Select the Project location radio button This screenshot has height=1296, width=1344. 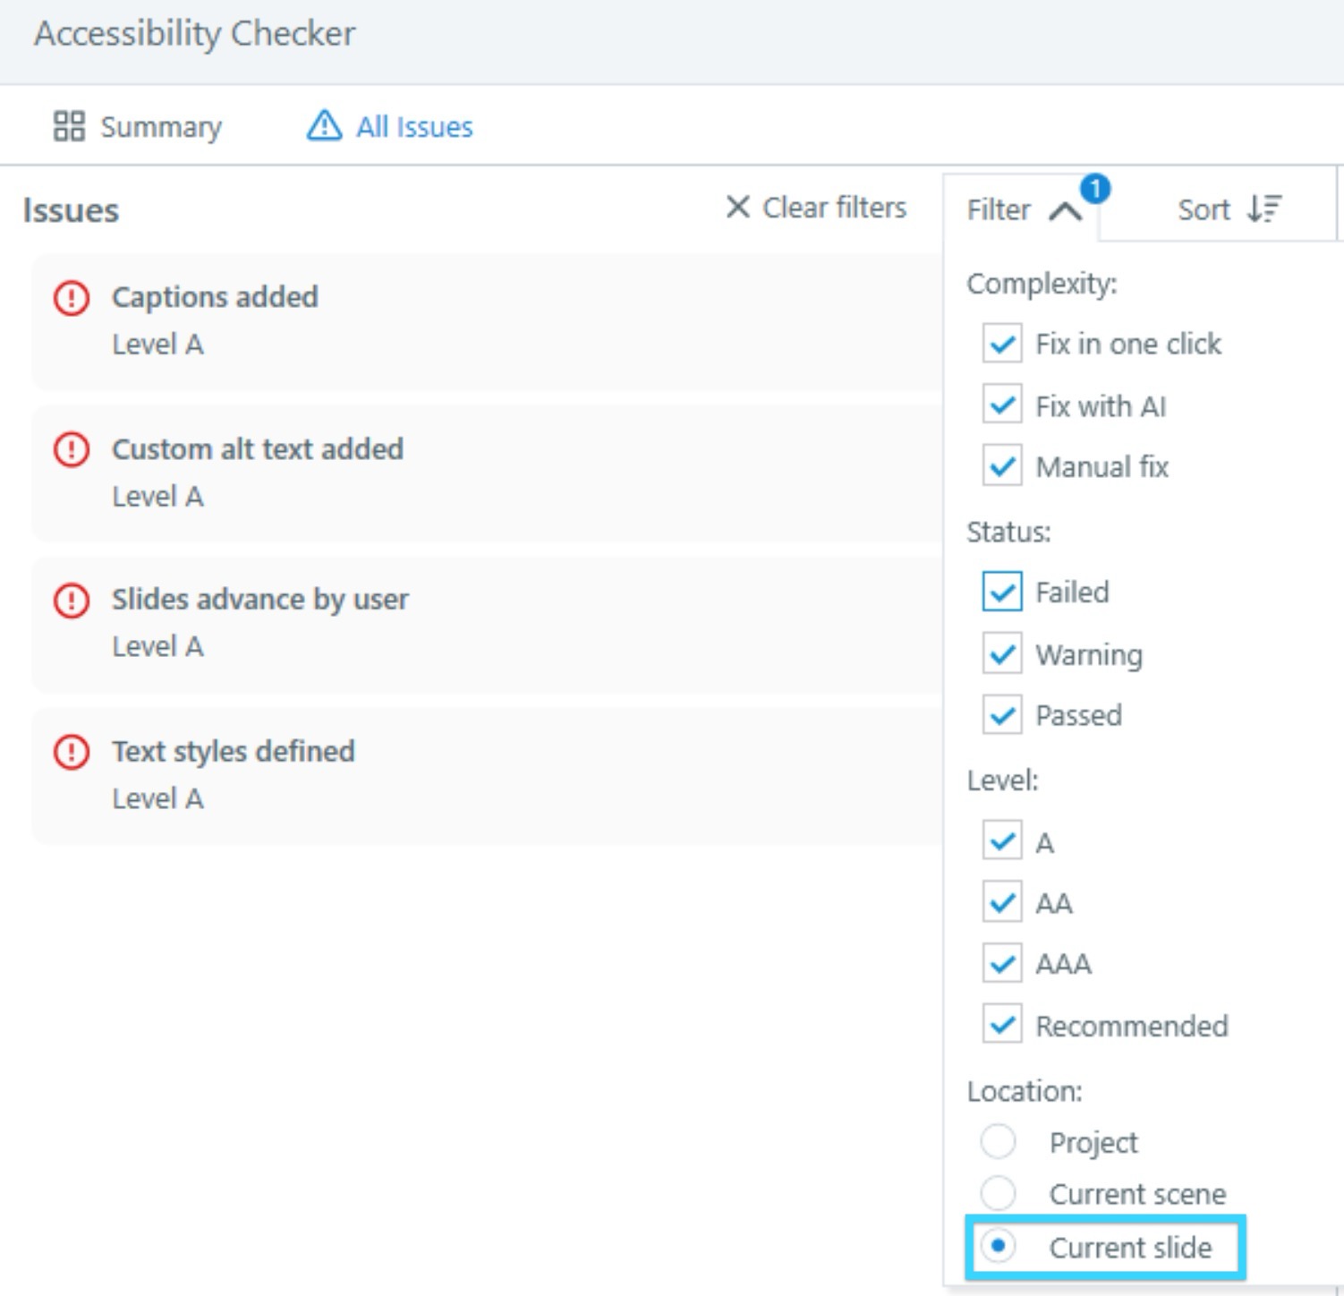pos(998,1141)
